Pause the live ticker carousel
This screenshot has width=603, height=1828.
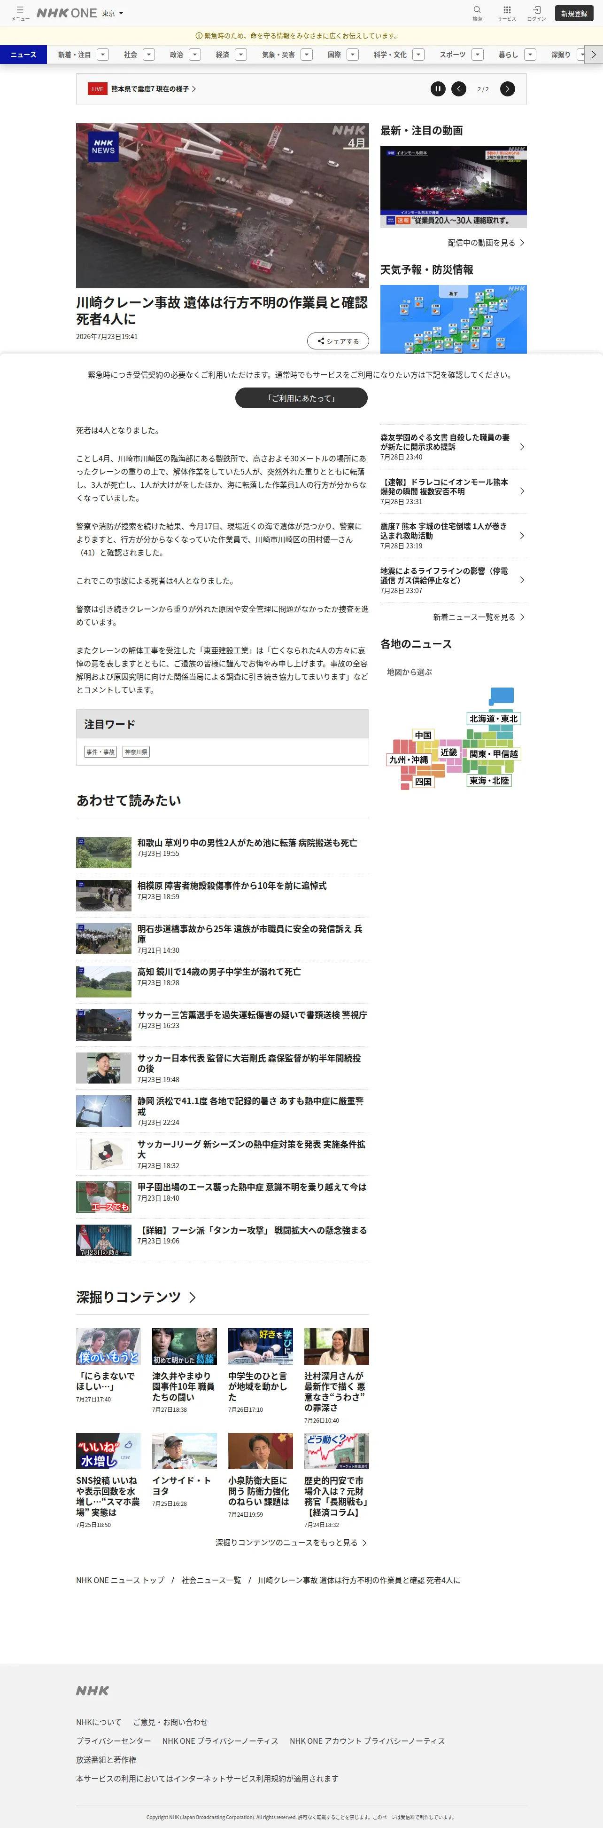438,89
